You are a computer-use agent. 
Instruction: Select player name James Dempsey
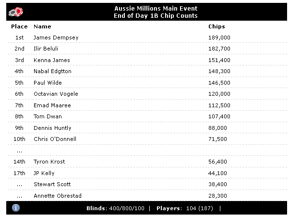(x=55, y=38)
